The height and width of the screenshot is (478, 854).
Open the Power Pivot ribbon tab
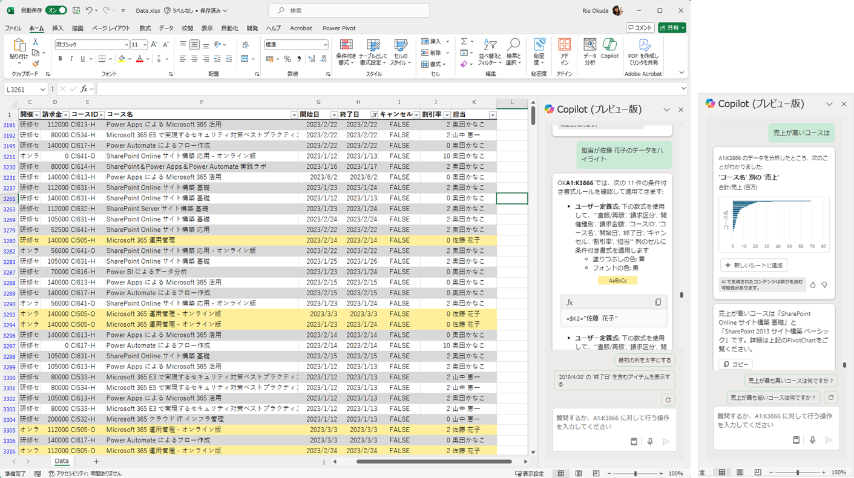(x=339, y=28)
